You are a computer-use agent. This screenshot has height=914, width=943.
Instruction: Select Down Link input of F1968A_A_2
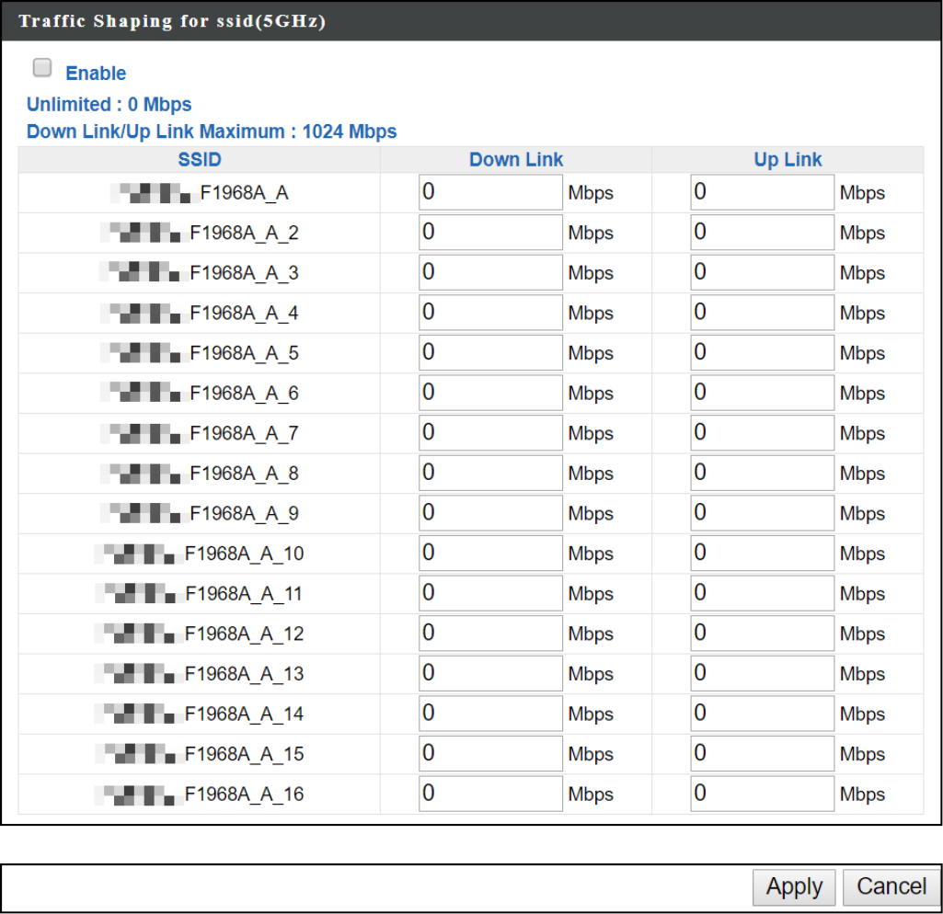click(490, 233)
